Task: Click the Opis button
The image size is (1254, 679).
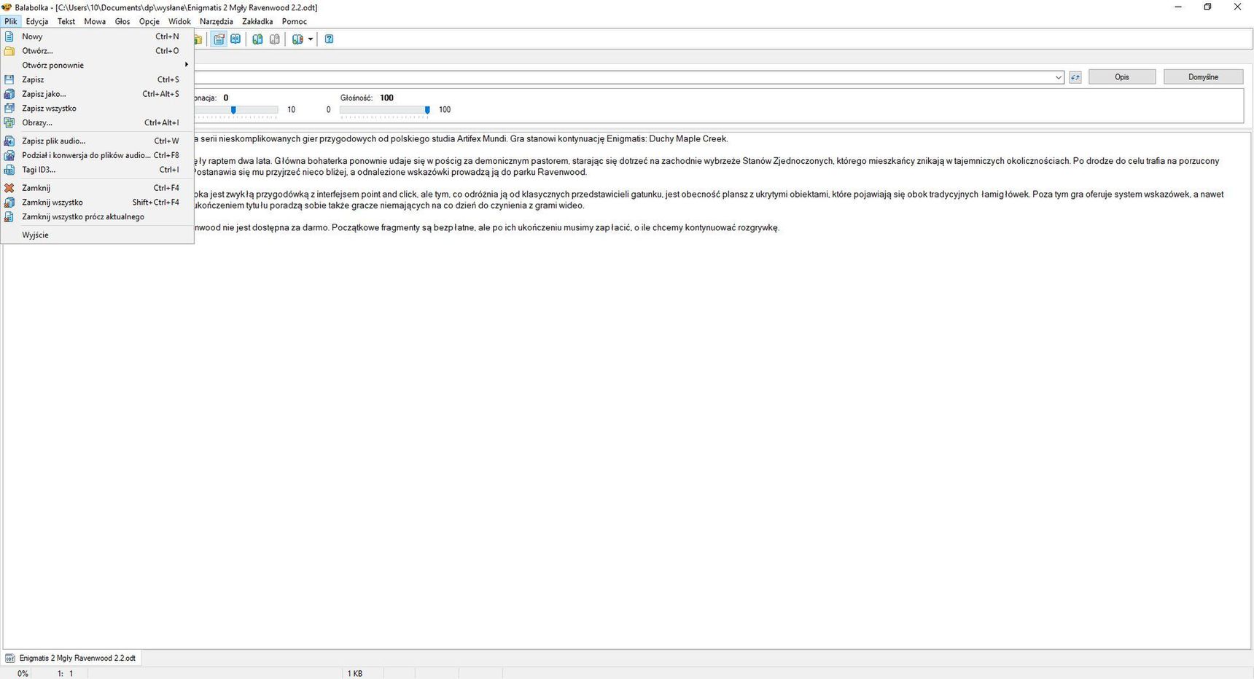Action: pyautogui.click(x=1122, y=77)
